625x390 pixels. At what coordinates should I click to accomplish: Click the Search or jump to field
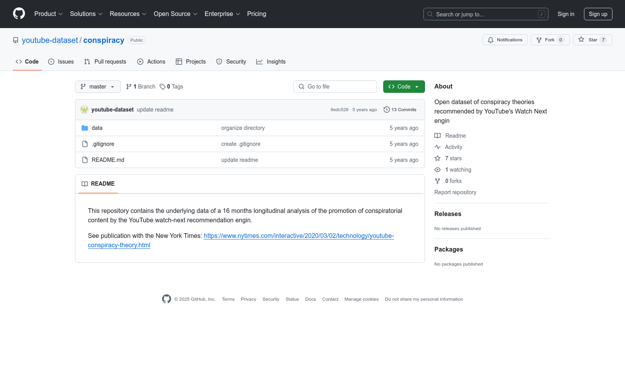click(x=486, y=14)
